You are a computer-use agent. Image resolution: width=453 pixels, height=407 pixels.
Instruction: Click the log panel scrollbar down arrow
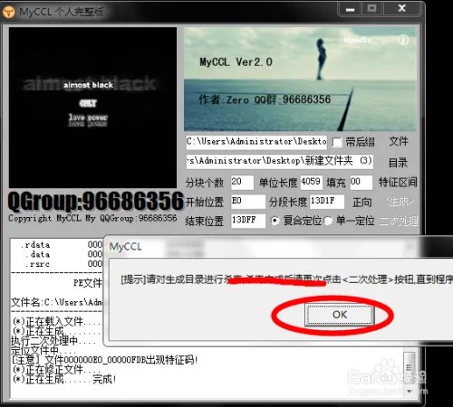tap(410, 392)
